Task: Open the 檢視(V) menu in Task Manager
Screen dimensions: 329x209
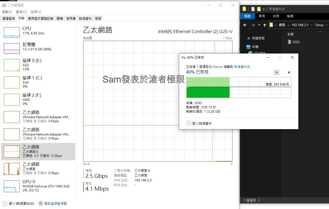Action: coord(36,12)
